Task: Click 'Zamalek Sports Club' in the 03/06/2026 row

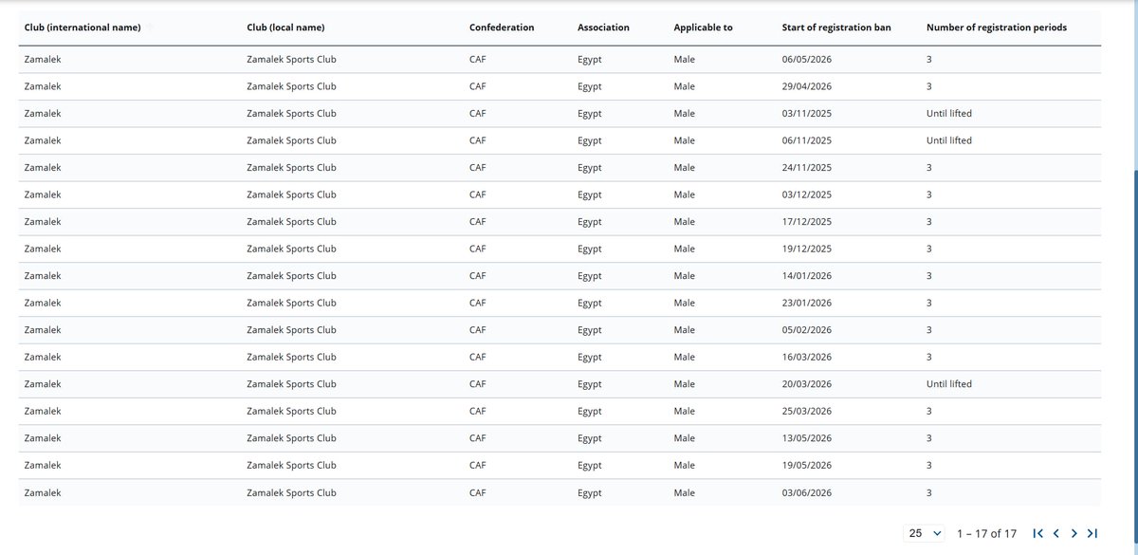Action: (x=291, y=492)
